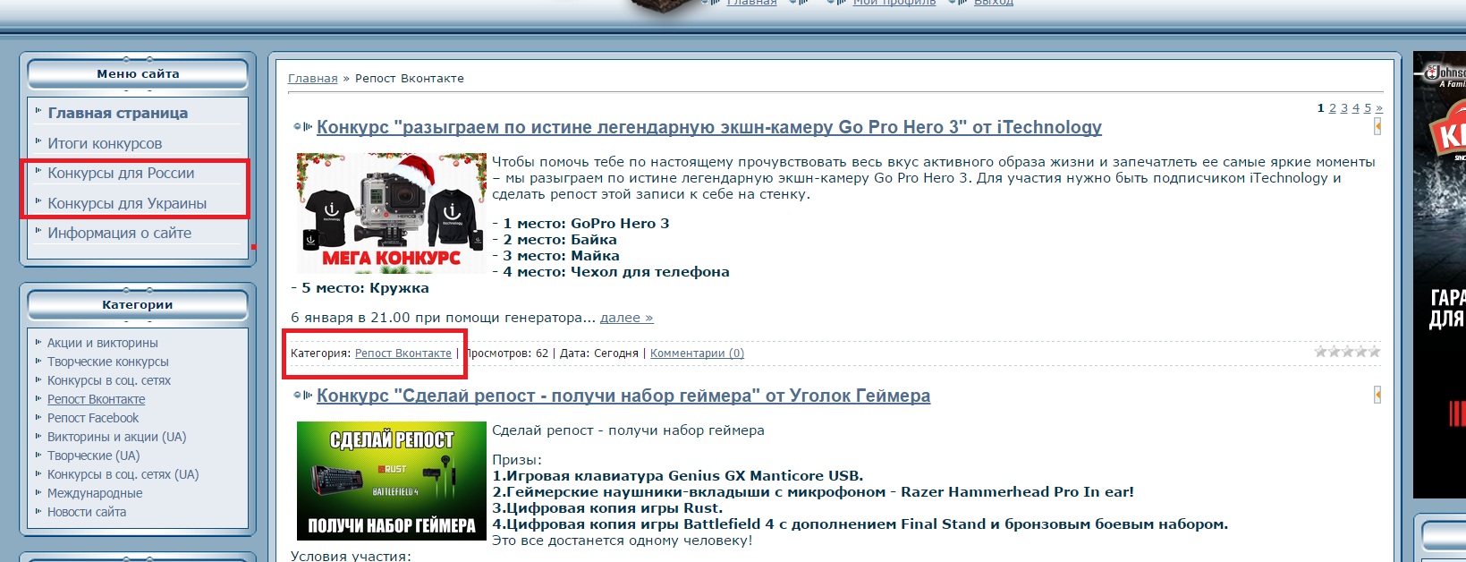Click the МЕГА КОНКУРС GoPro thumbnail

click(x=392, y=213)
